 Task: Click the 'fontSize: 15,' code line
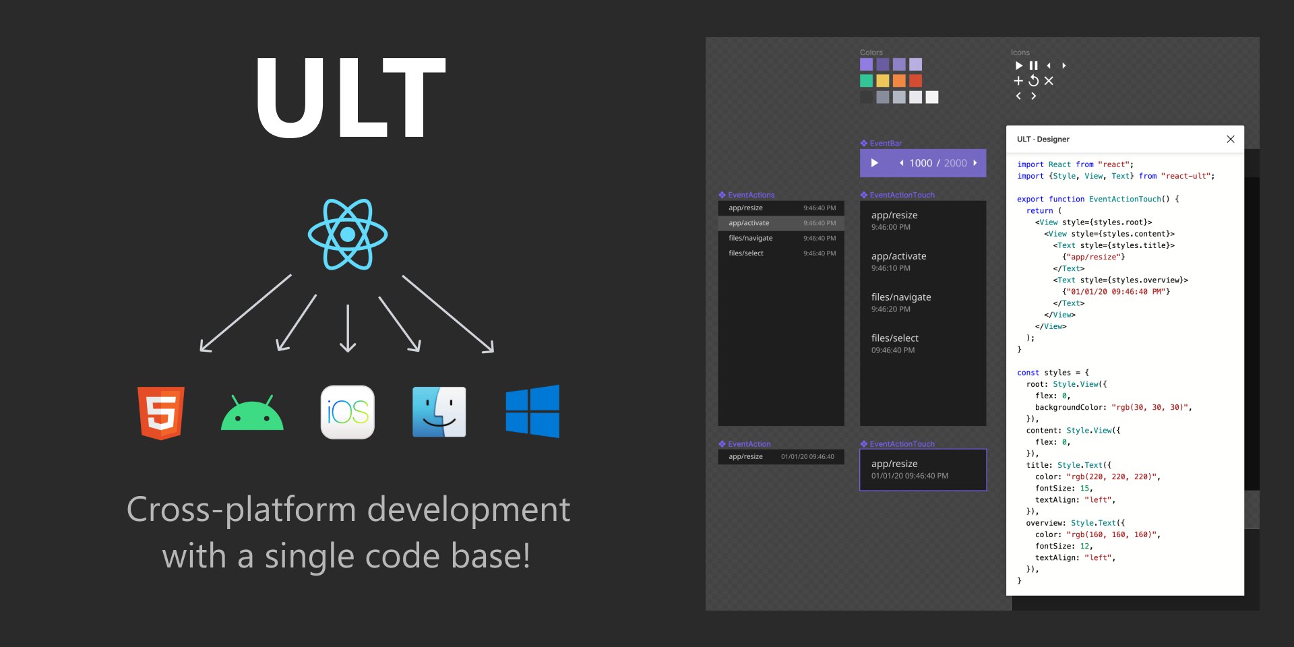(1064, 489)
